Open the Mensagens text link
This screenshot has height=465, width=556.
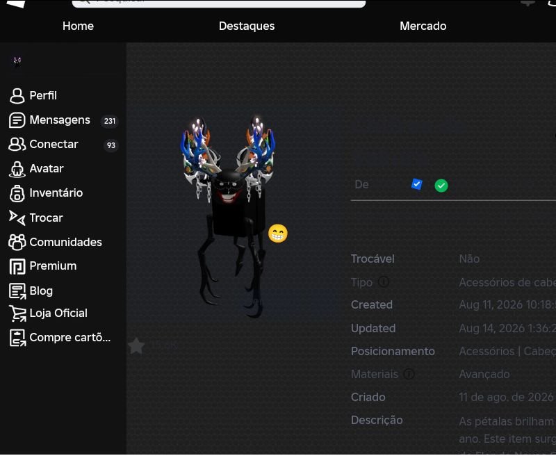tap(60, 120)
